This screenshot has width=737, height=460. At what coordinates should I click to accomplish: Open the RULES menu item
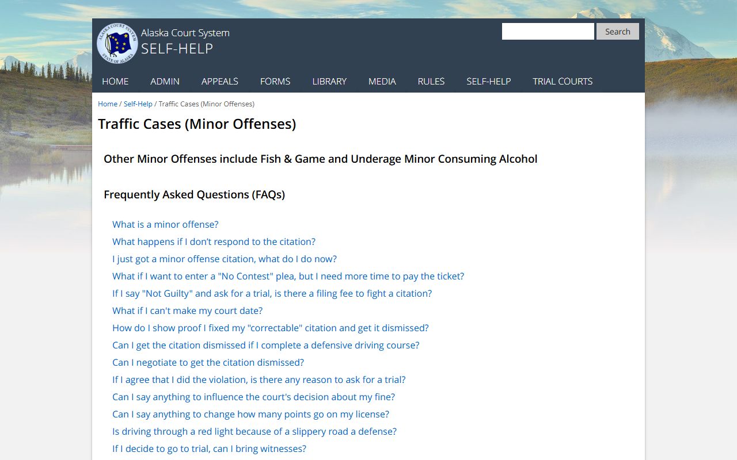[431, 81]
